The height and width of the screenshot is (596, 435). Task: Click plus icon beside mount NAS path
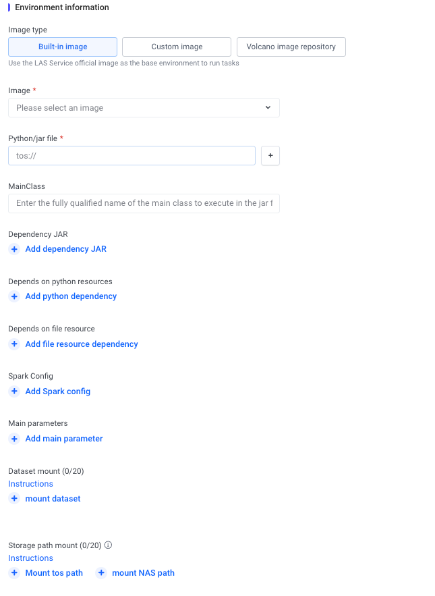[x=101, y=573]
